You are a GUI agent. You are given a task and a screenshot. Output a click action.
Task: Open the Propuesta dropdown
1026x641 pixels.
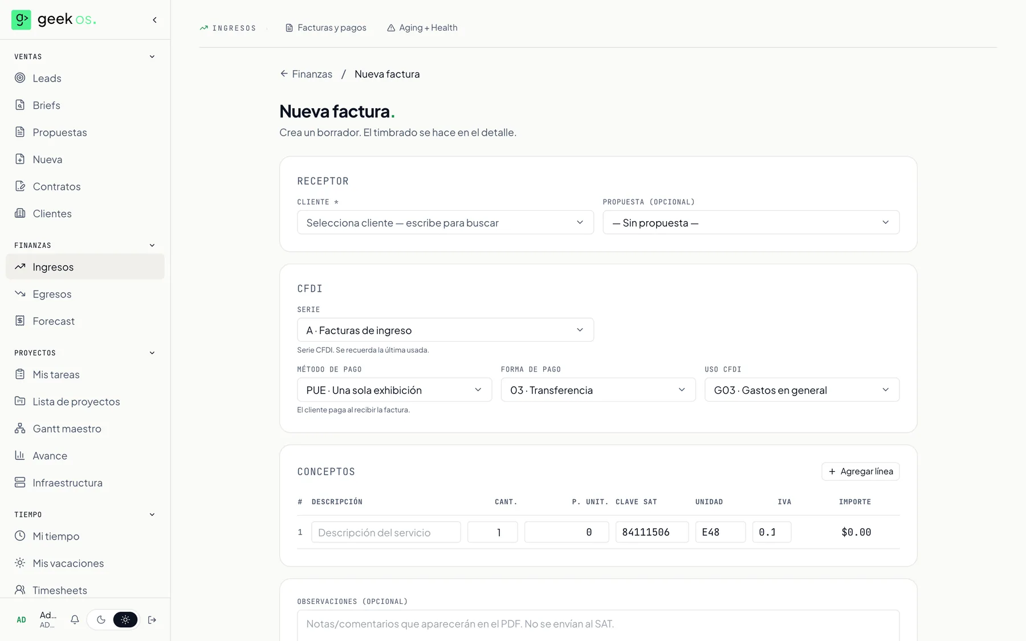pyautogui.click(x=751, y=223)
